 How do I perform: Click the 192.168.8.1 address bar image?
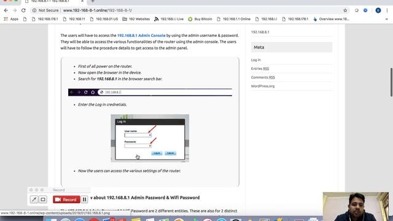pyautogui.click(x=150, y=92)
